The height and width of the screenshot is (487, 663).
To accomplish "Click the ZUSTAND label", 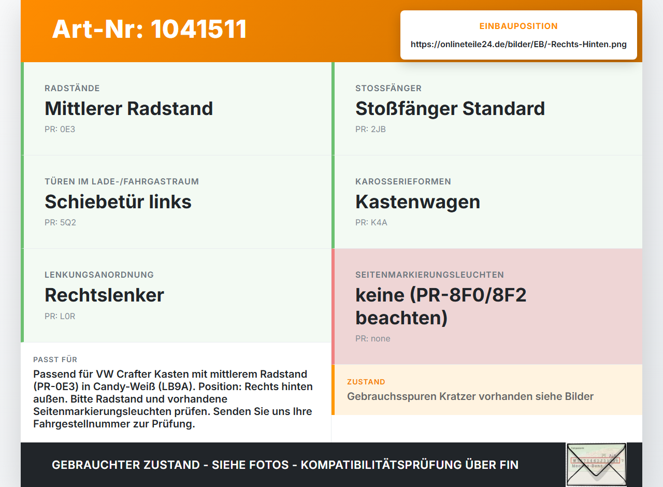I will 366,382.
